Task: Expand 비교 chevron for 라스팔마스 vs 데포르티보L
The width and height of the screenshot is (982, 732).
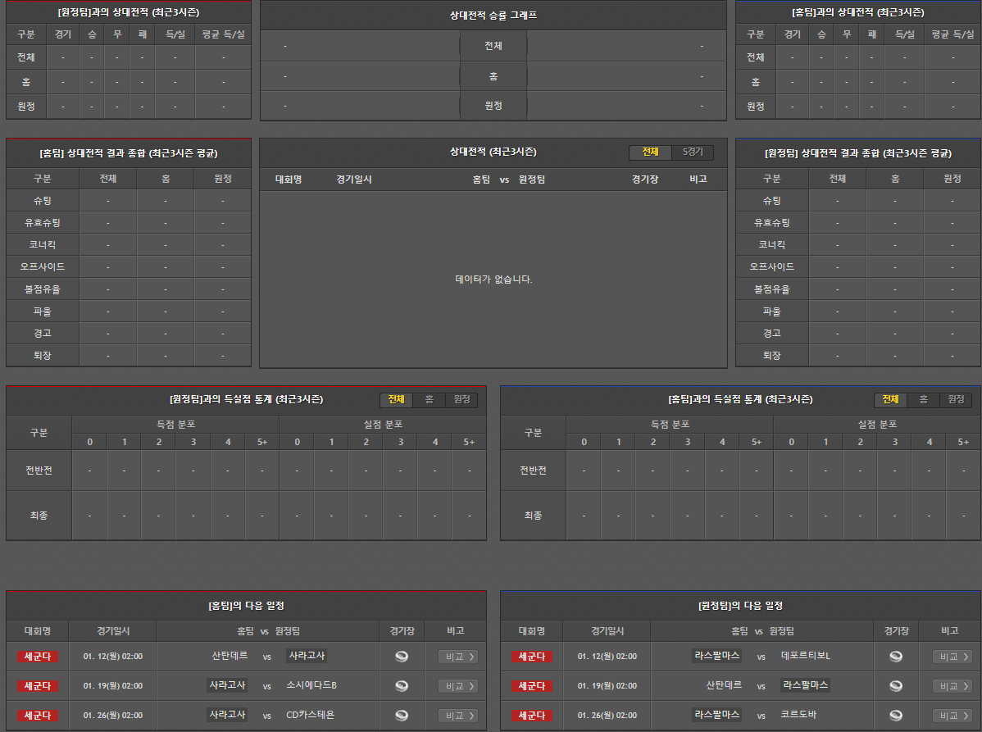Action: click(x=966, y=657)
